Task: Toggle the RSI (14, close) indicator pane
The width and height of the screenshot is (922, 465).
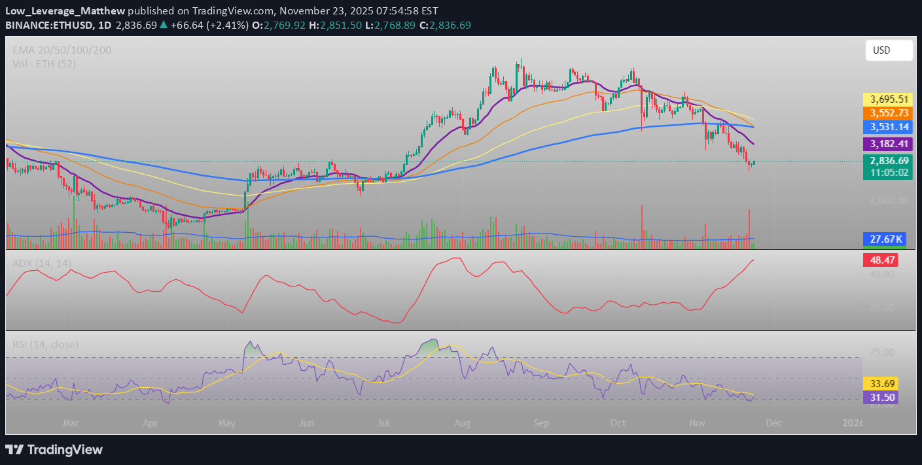Action: [43, 344]
